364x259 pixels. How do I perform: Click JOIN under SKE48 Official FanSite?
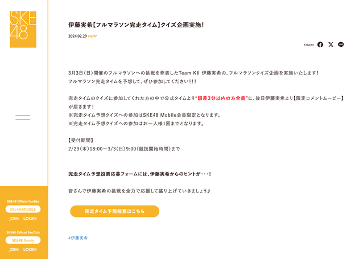point(14,219)
